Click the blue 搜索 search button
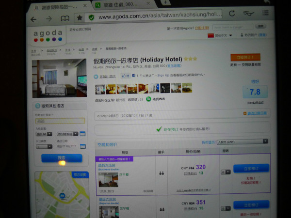 coord(62,158)
